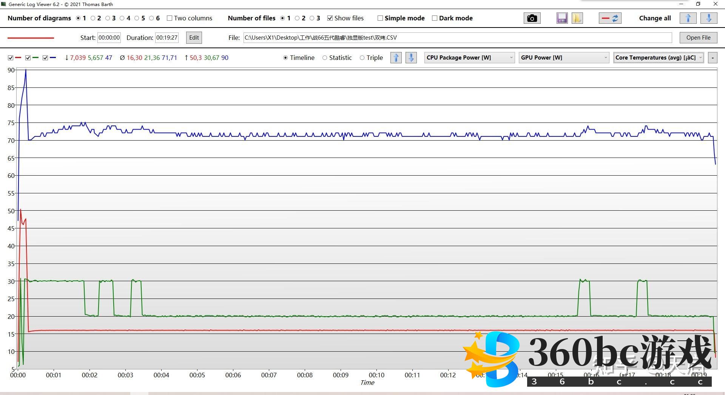This screenshot has width=725, height=395.
Task: Click the yellow folder icon
Action: click(x=577, y=18)
